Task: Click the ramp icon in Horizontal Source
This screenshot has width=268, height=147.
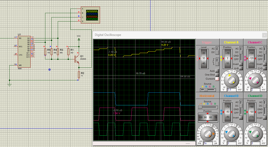Action: tap(200, 104)
